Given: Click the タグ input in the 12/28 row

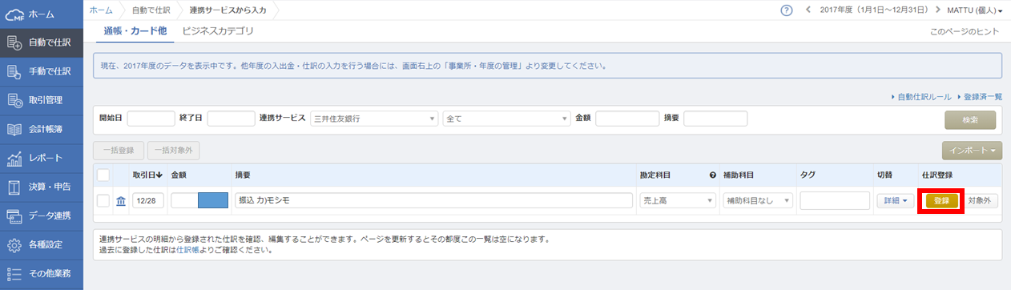Looking at the screenshot, I should [835, 201].
